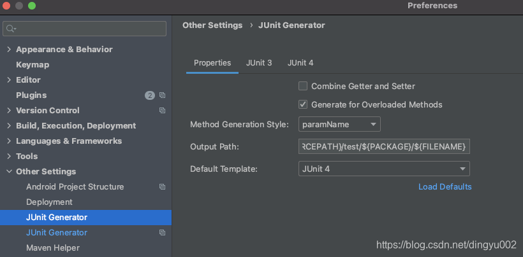Image resolution: width=523 pixels, height=257 pixels.
Task: Click Other Settings in the breadcrumb
Action: pos(212,25)
